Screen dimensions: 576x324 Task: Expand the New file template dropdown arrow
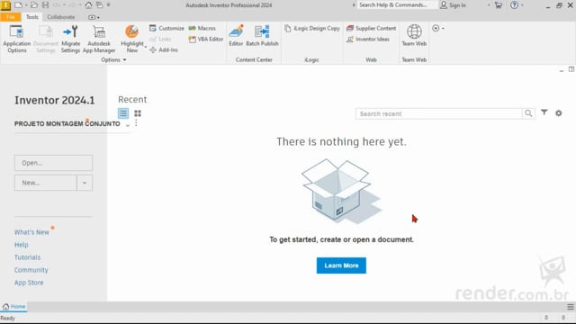coord(85,183)
